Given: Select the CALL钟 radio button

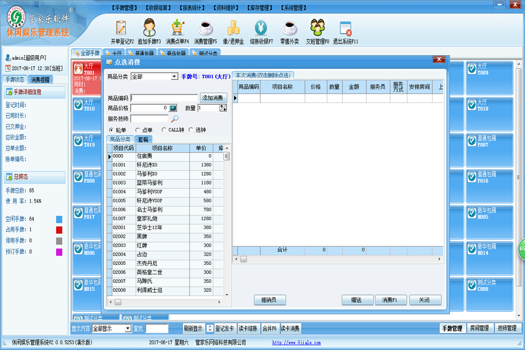Looking at the screenshot, I should [x=164, y=130].
